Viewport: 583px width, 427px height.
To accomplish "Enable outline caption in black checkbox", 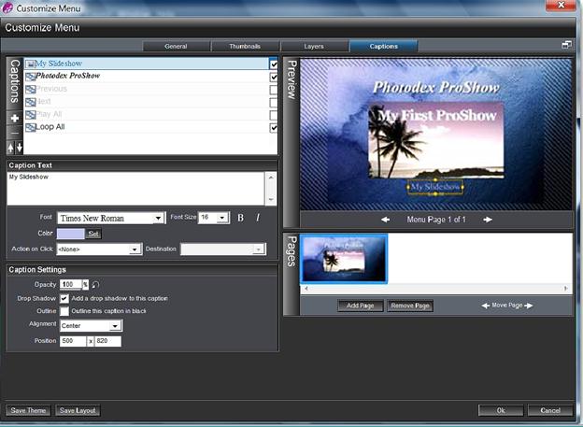I will (x=64, y=311).
